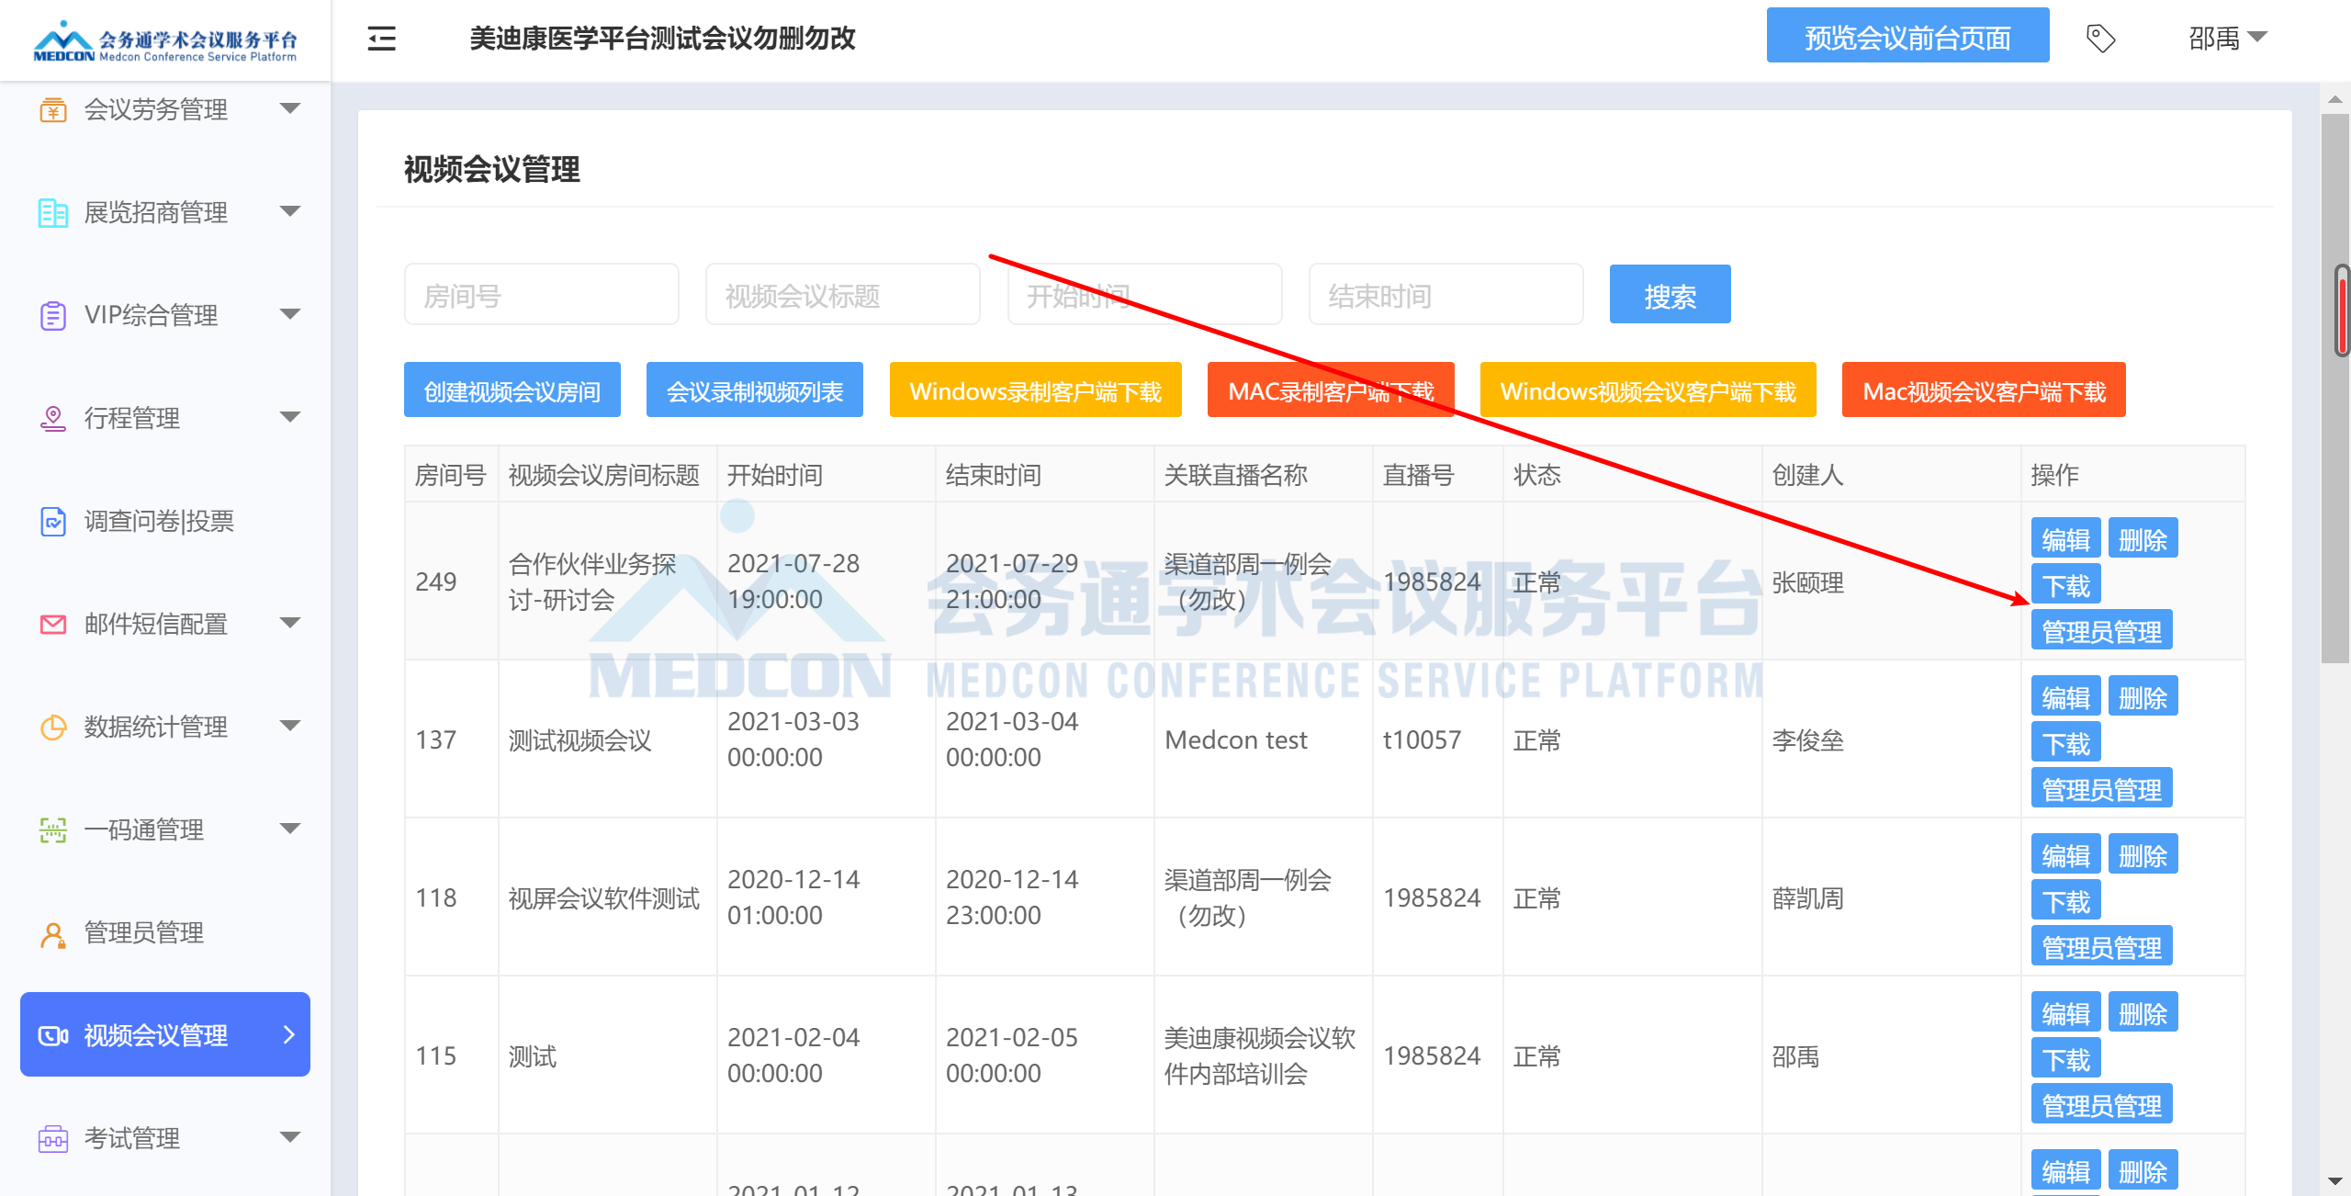2351x1196 pixels.
Task: Click the 展览招商管理 sidebar icon
Action: [x=53, y=213]
